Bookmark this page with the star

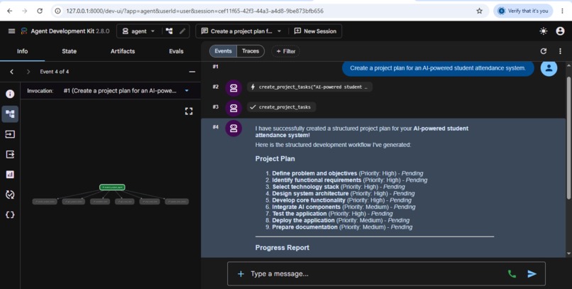tap(479, 11)
